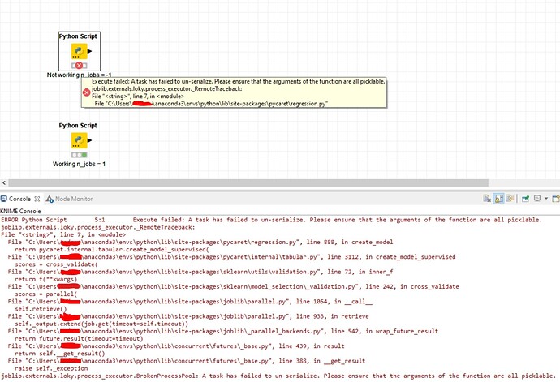Click console line 'self._output.extend(job.get(timeout=self.timeout))'
560x382 pixels.
coord(101,324)
